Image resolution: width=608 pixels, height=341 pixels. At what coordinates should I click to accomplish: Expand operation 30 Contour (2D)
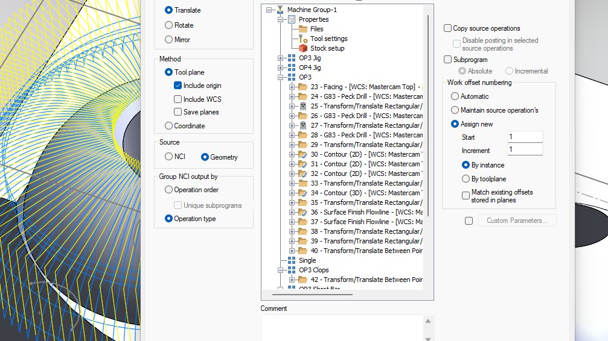click(292, 154)
